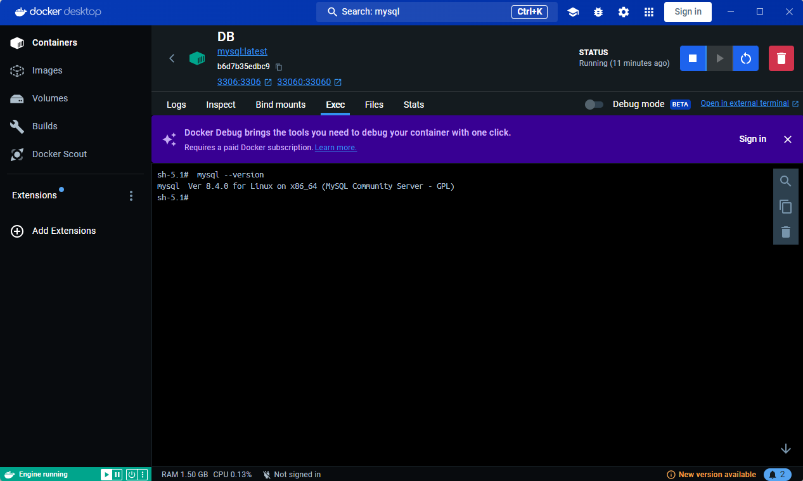Copy the container ID b6d7b35edbc9
The height and width of the screenshot is (481, 803).
(x=279, y=67)
